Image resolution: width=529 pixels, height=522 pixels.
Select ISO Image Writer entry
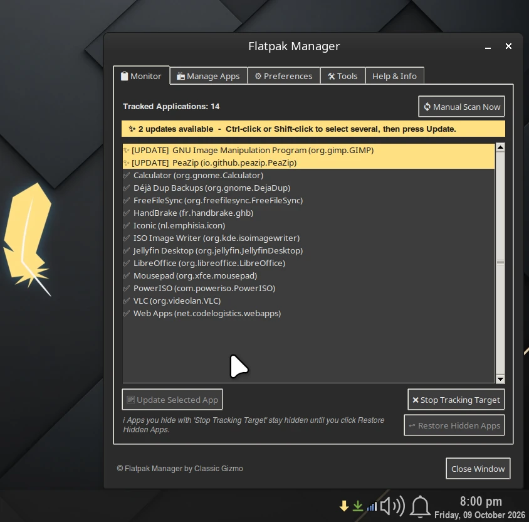pyautogui.click(x=309, y=238)
